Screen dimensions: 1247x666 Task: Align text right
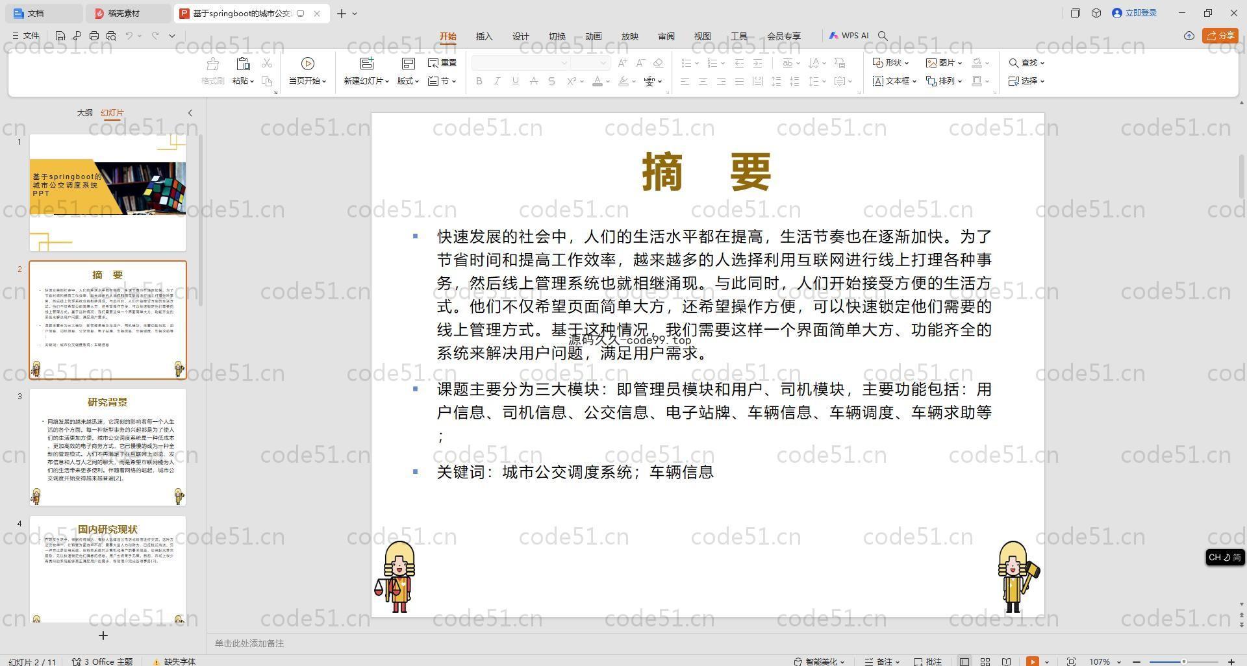click(x=721, y=81)
